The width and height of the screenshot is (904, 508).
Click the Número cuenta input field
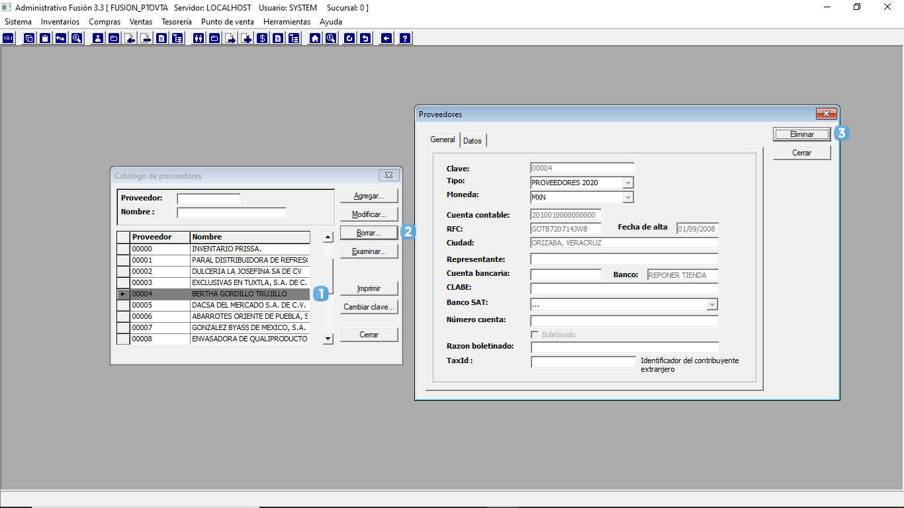click(624, 321)
